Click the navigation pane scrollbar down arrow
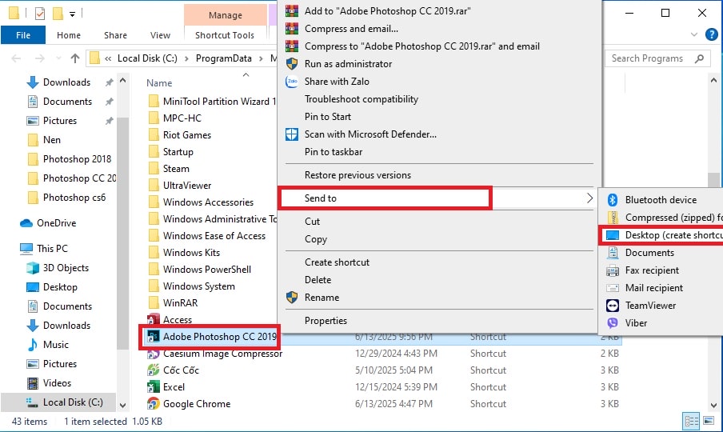 pos(122,406)
